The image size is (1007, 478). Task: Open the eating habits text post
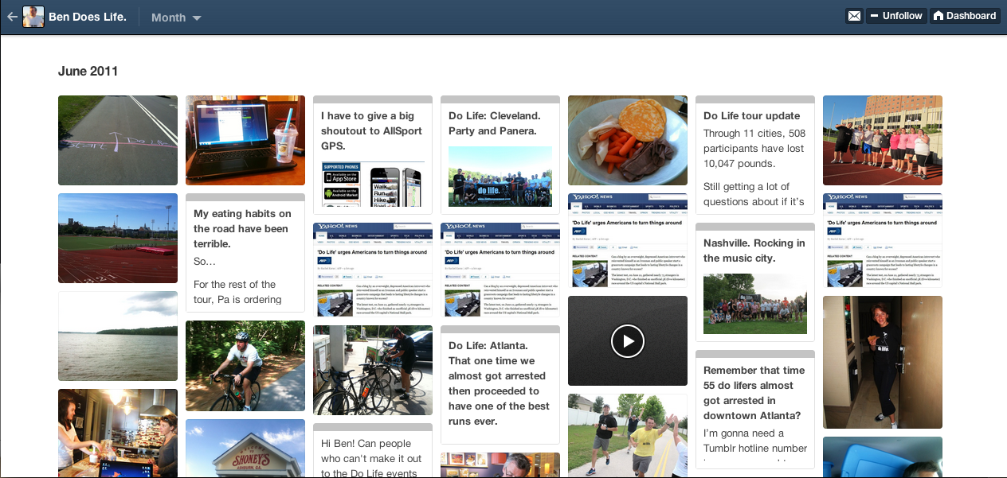click(x=245, y=253)
